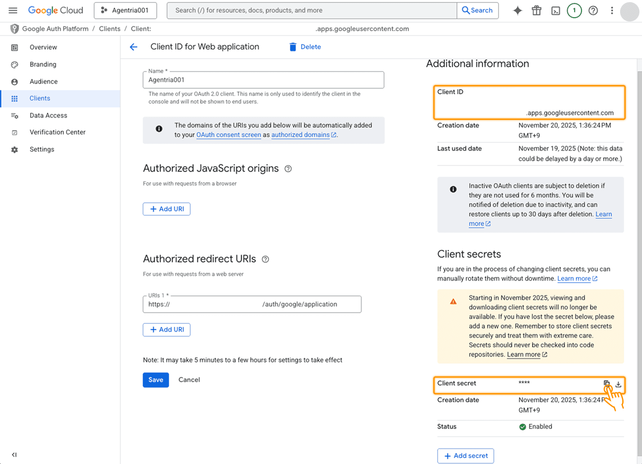Image resolution: width=642 pixels, height=464 pixels.
Task: Go back using the blue arrow
Action: coord(134,47)
